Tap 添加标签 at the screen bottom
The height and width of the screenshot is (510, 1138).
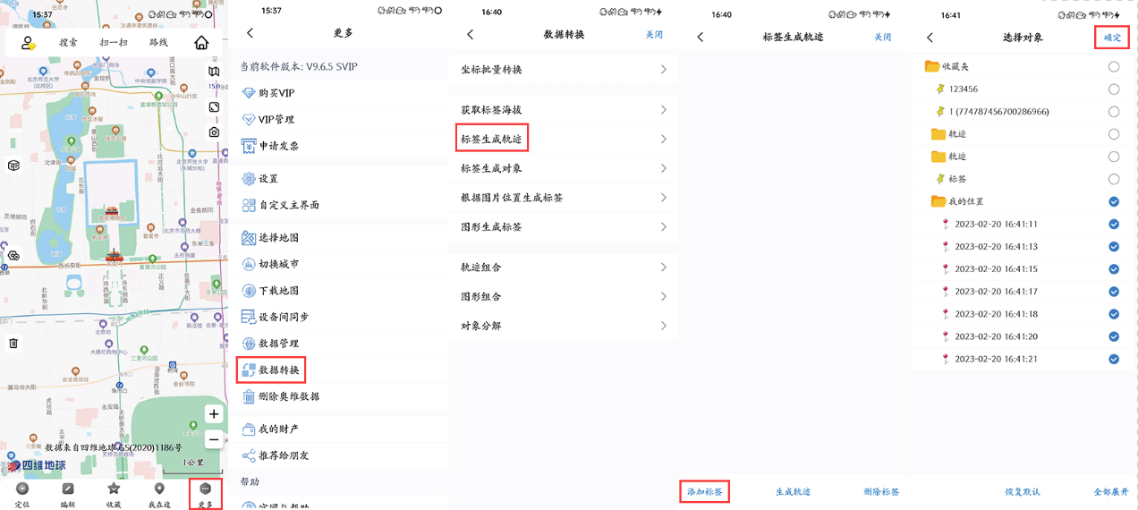(x=704, y=492)
